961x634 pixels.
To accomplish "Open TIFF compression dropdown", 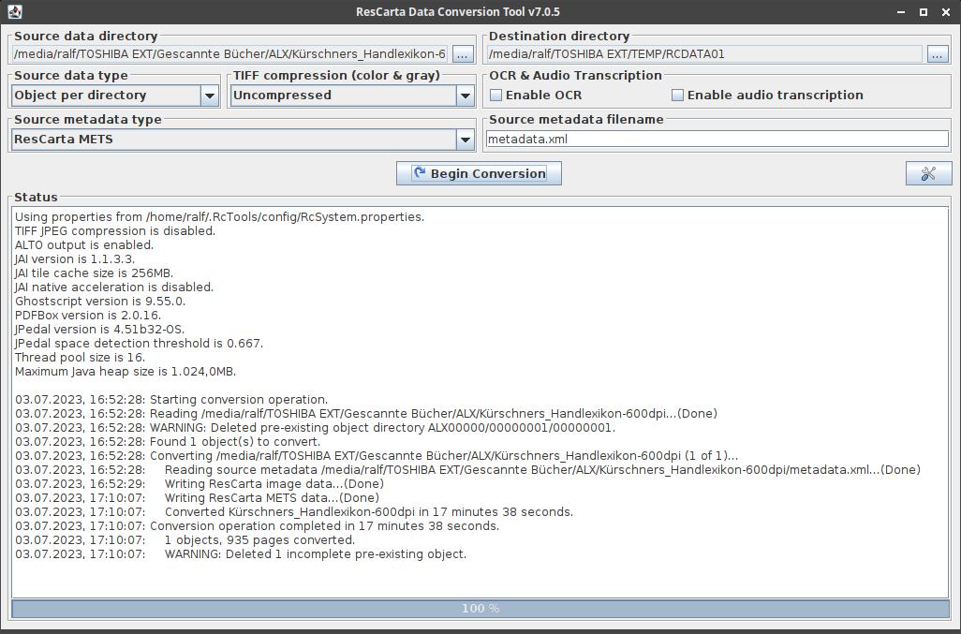I will pyautogui.click(x=352, y=96).
